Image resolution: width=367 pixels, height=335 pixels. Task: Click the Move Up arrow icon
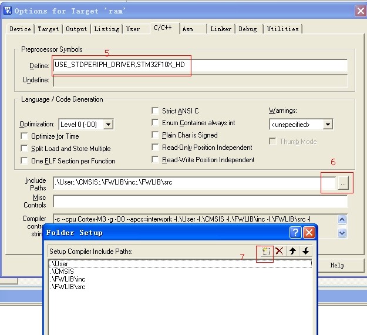coord(292,251)
